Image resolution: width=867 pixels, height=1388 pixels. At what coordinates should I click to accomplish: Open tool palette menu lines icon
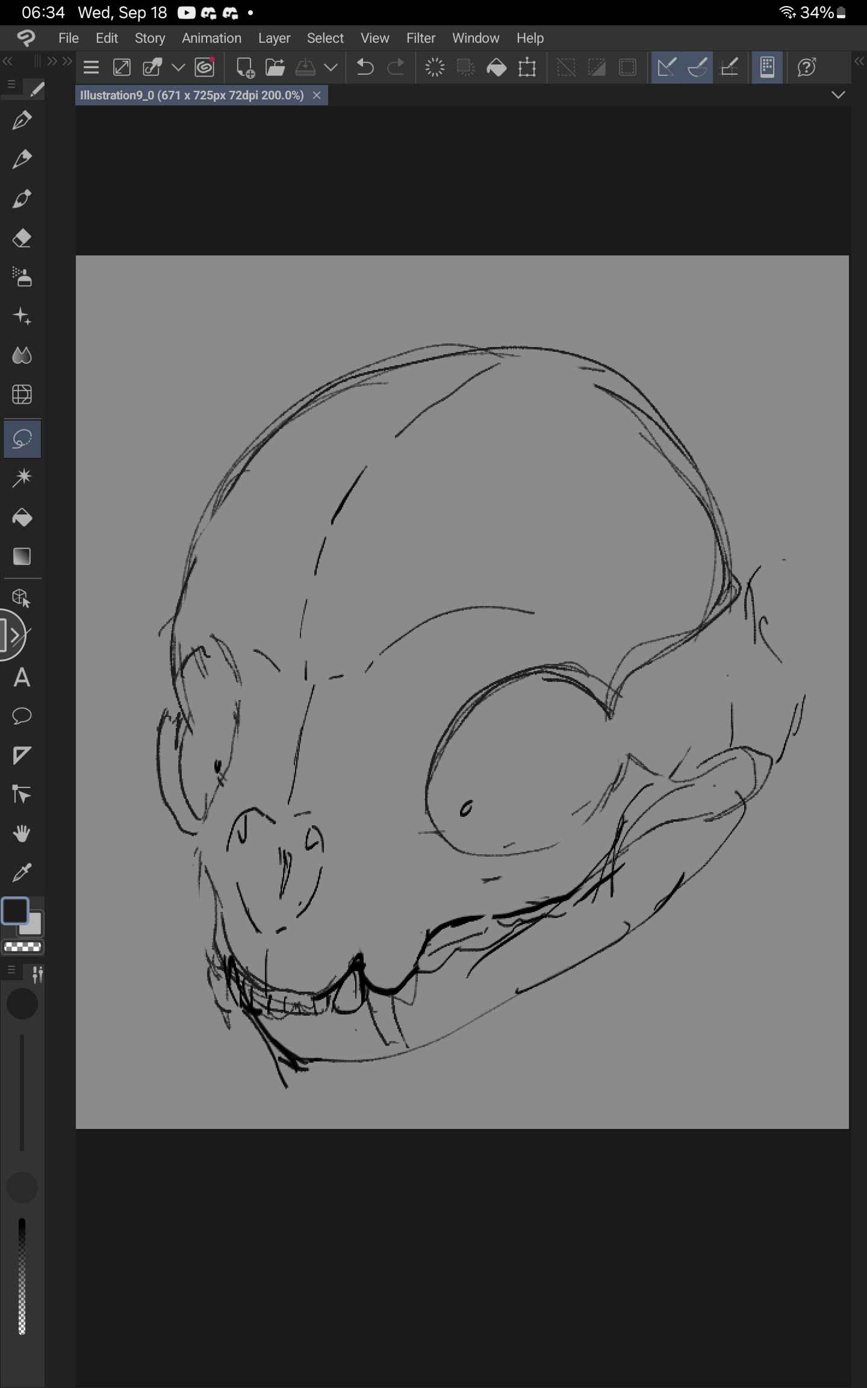11,84
